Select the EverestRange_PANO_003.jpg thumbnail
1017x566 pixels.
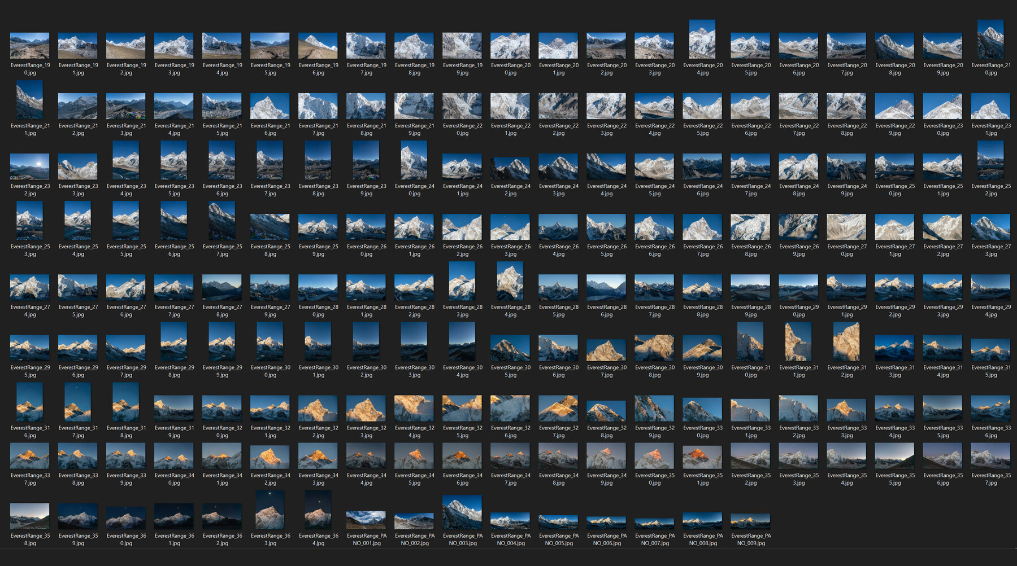click(x=462, y=512)
